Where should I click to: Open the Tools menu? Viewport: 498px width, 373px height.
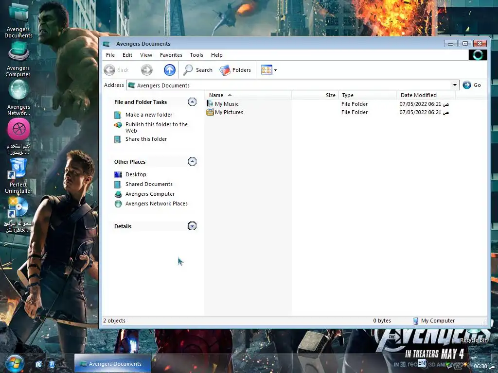pyautogui.click(x=196, y=55)
